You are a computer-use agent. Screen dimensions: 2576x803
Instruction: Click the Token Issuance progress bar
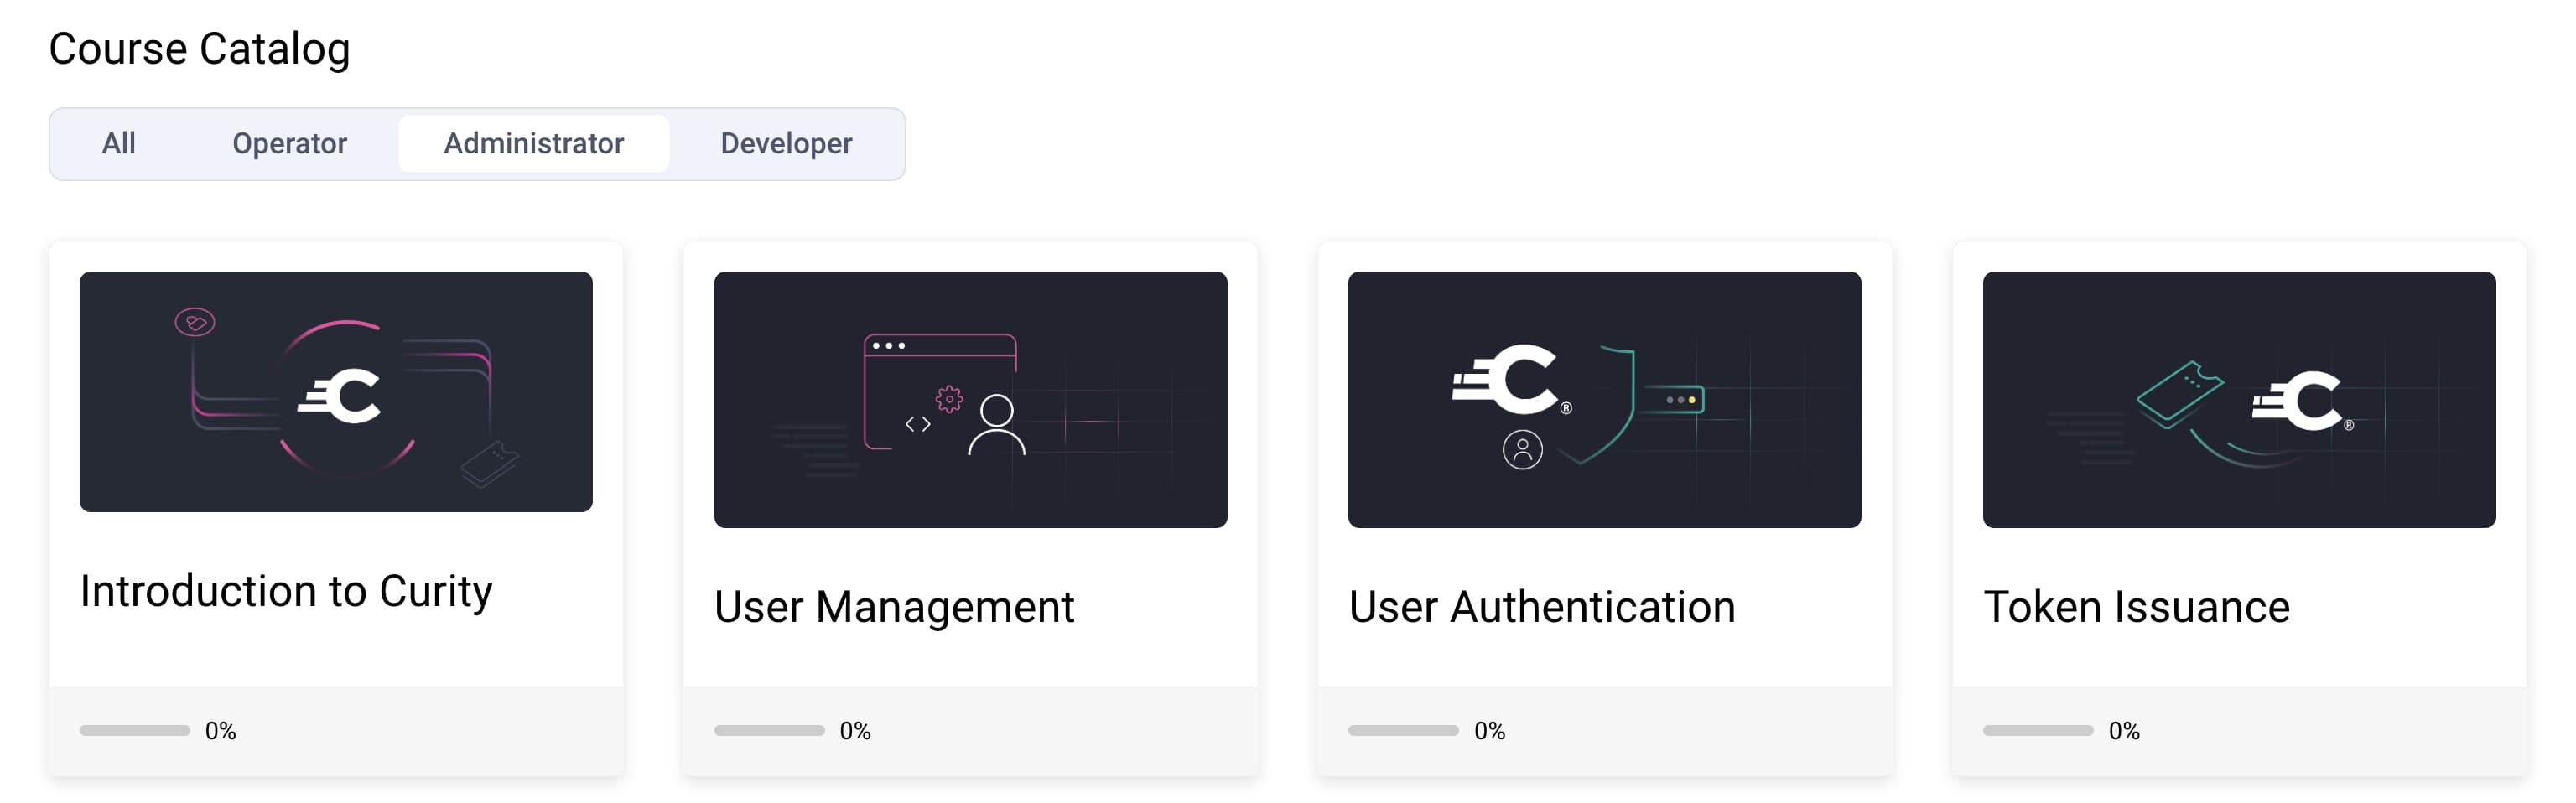click(2037, 731)
